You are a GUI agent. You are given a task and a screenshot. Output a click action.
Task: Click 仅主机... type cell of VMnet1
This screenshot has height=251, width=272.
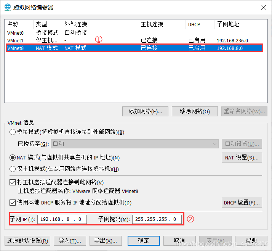[46, 40]
